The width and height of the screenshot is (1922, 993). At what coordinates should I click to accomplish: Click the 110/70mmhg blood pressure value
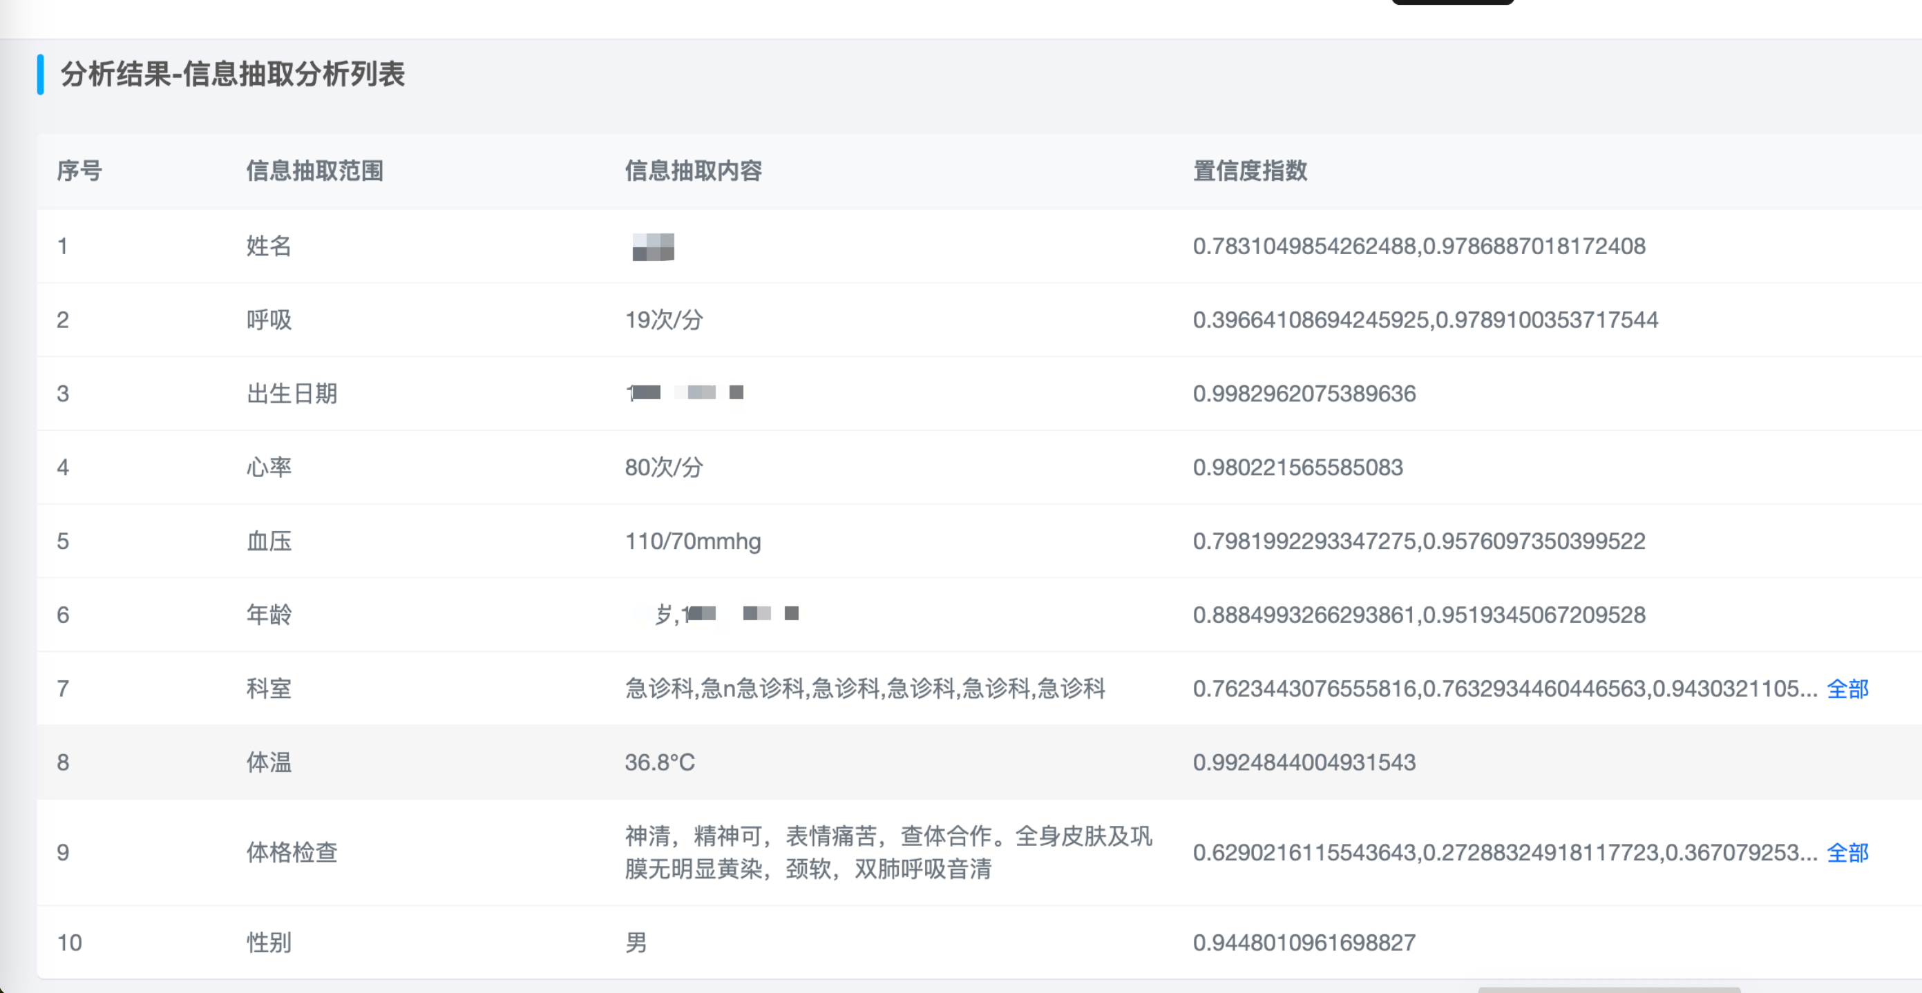(692, 541)
